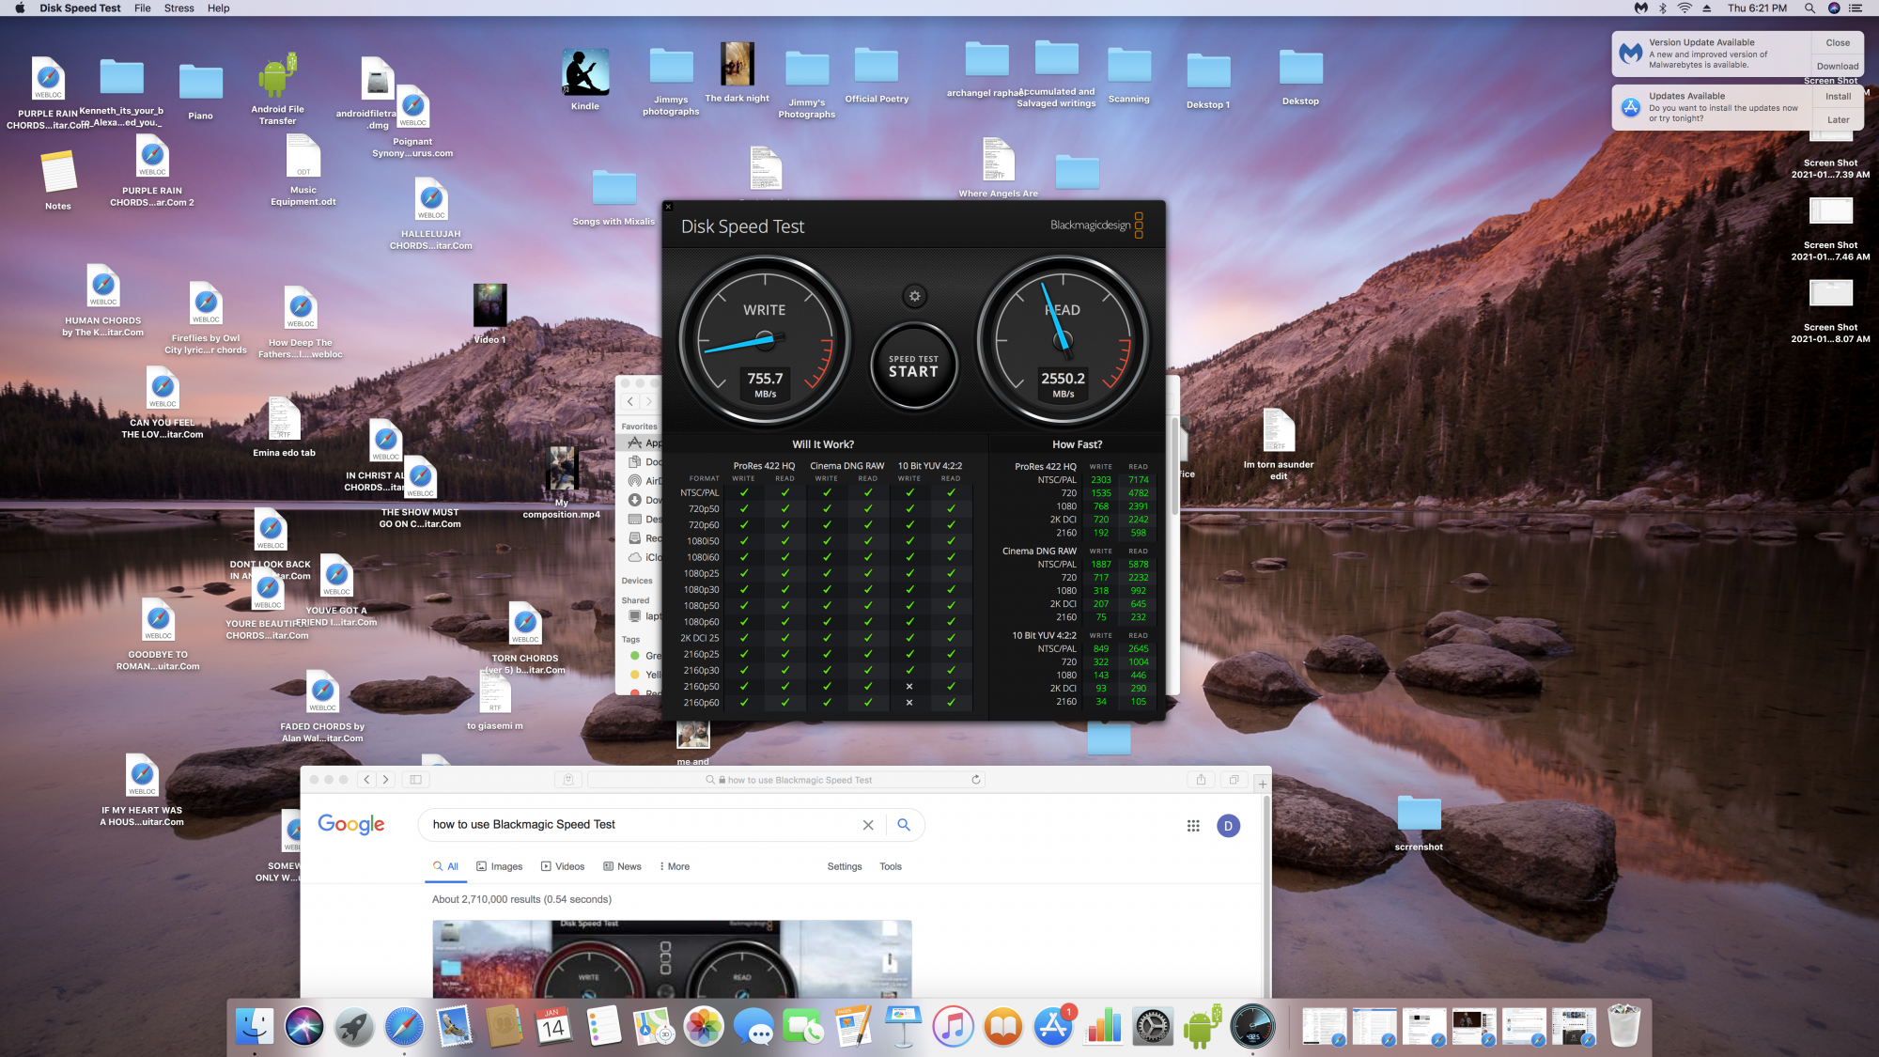This screenshot has width=1879, height=1057.
Task: Open Google Settings dropdown
Action: point(844,866)
